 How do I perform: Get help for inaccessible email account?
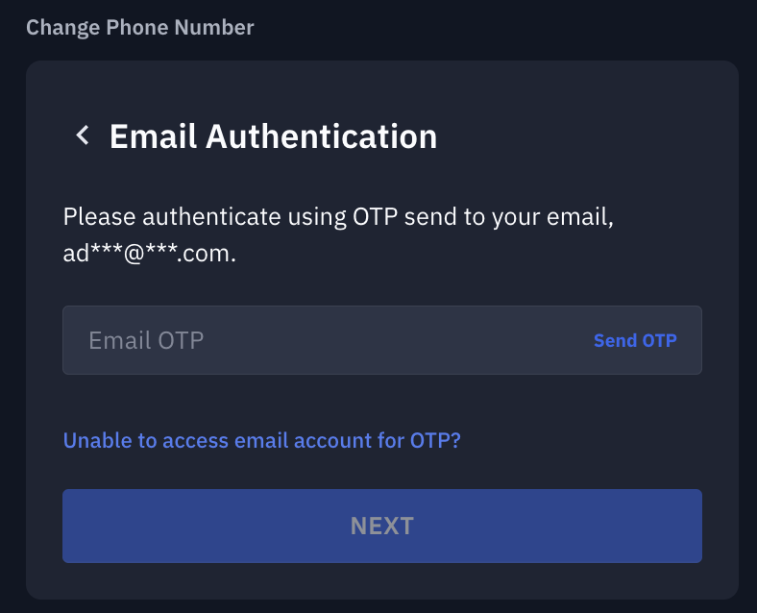(261, 441)
